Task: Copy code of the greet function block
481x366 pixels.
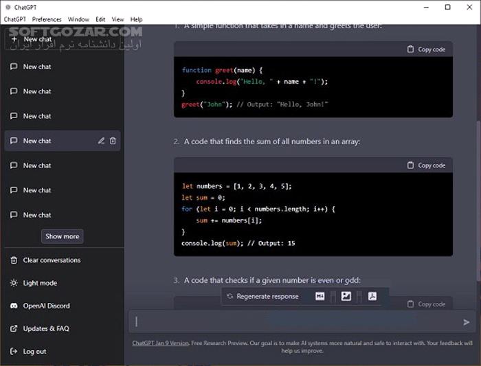Action: (x=427, y=49)
